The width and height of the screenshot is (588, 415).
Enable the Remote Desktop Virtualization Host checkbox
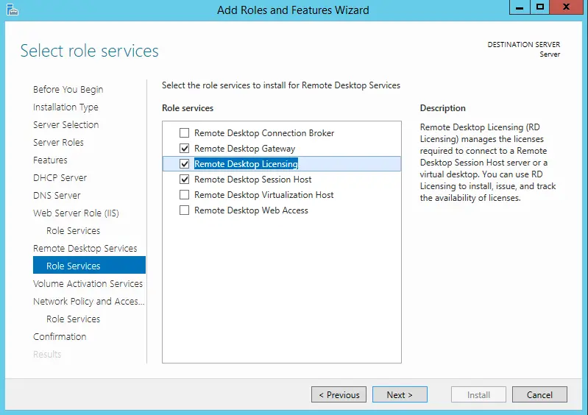pos(184,195)
